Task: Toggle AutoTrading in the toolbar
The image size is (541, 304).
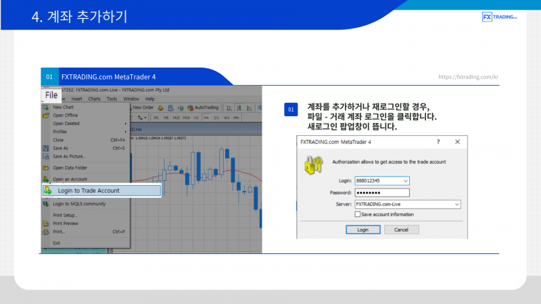Action: point(203,107)
